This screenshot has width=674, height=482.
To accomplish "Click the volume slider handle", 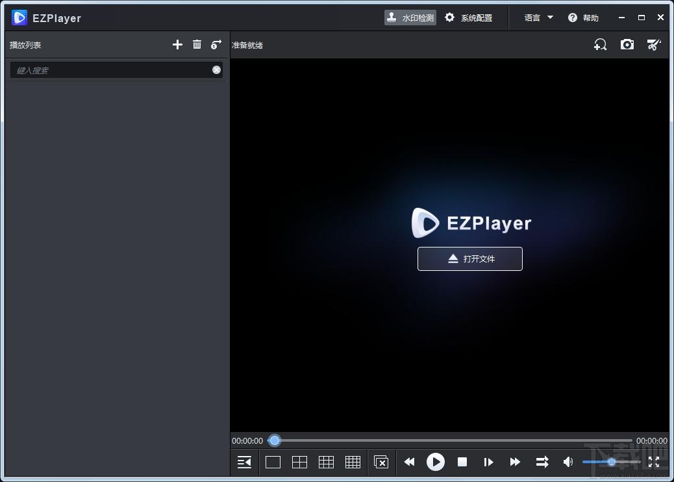I will pos(611,463).
